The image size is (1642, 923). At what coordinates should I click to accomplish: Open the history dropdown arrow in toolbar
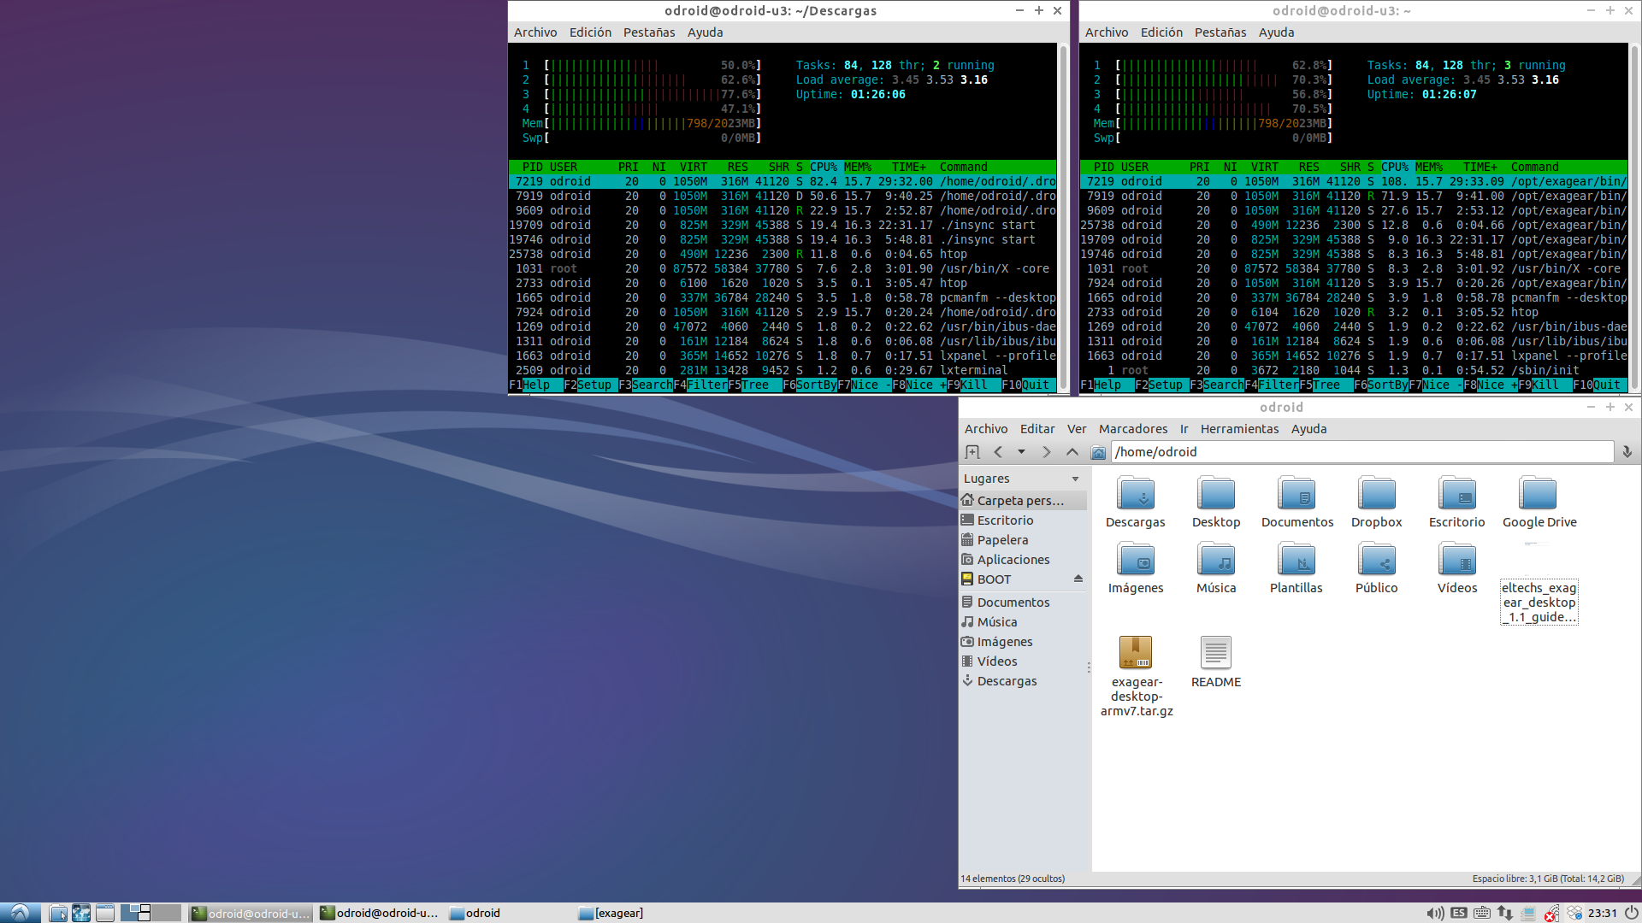pyautogui.click(x=1021, y=452)
